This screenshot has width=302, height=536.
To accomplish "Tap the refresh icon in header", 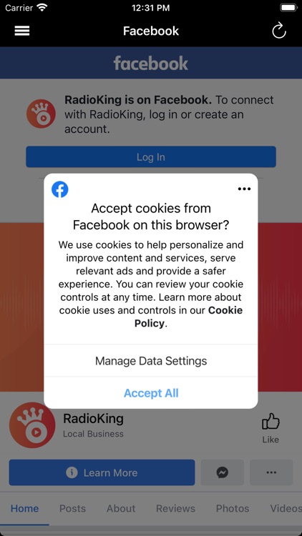I will [x=279, y=31].
